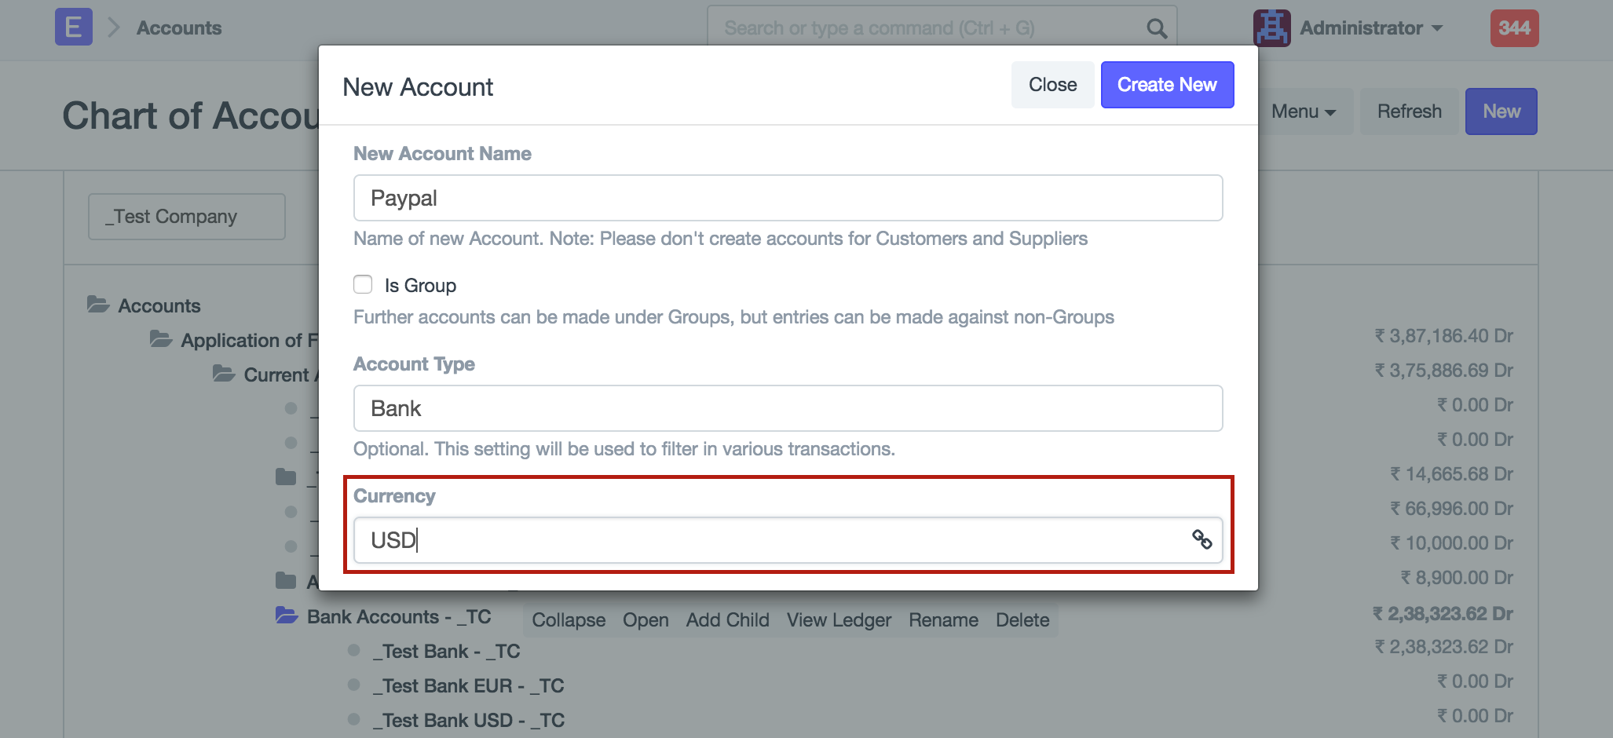
Task: Open the Account Type Bank selector
Action: pyautogui.click(x=787, y=408)
